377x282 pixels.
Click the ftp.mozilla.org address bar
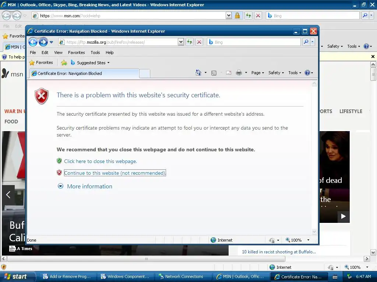coord(119,42)
